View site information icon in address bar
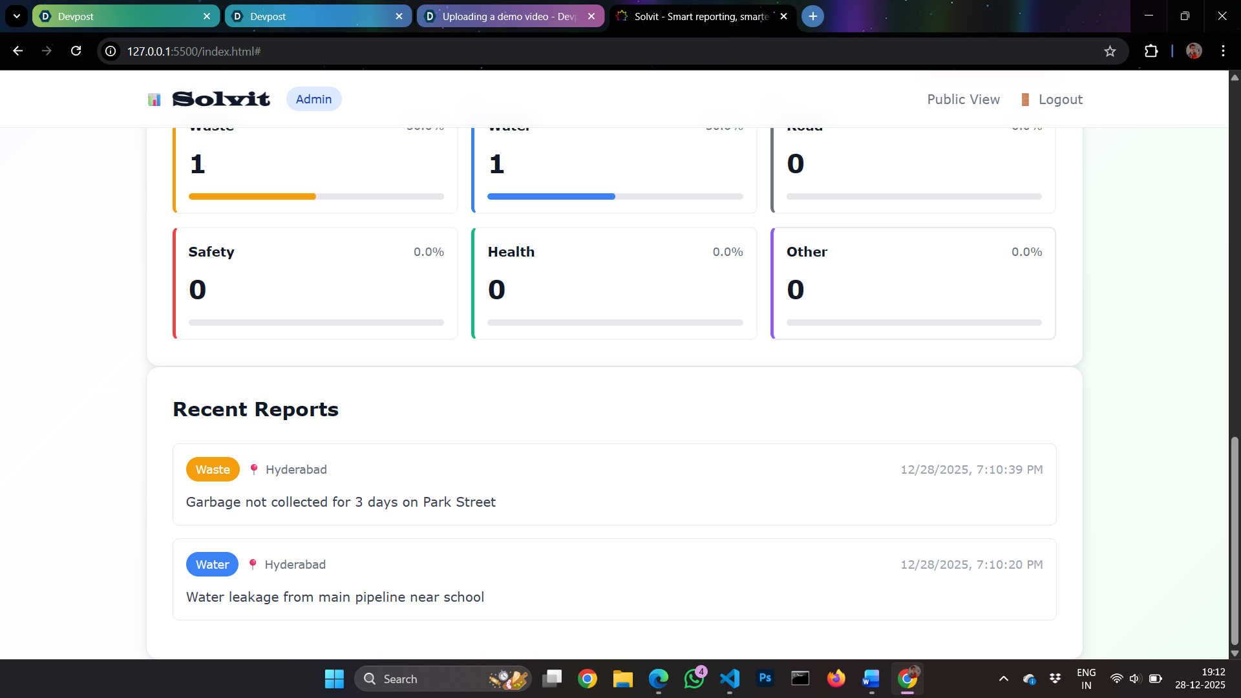The height and width of the screenshot is (698, 1241). click(111, 51)
